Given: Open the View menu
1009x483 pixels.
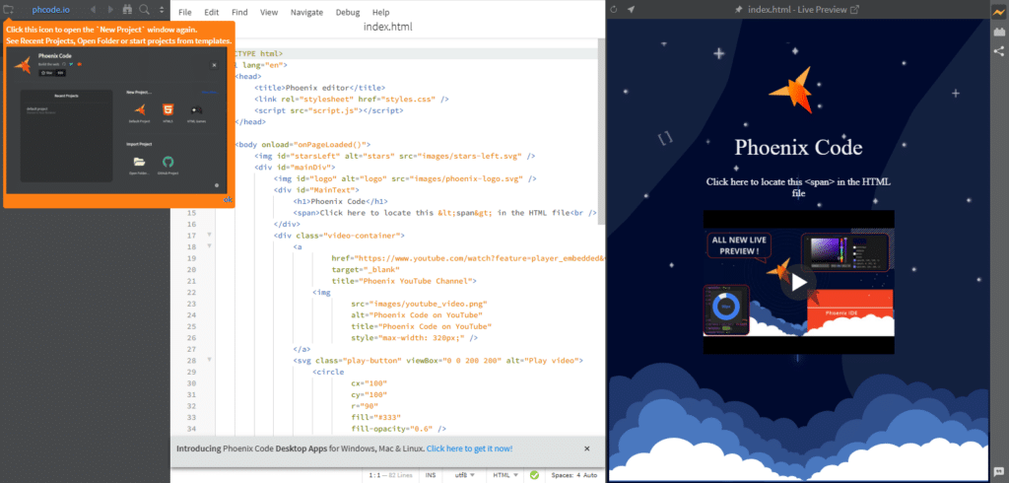Looking at the screenshot, I should 269,12.
